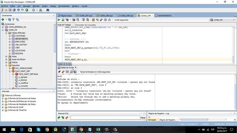The image size is (237, 133).
Task: Run statement with green play icon
Action: click(59, 20)
